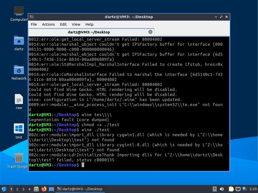Close the terminal tab with X icon
This screenshot has height=193, width=258.
pos(150,32)
